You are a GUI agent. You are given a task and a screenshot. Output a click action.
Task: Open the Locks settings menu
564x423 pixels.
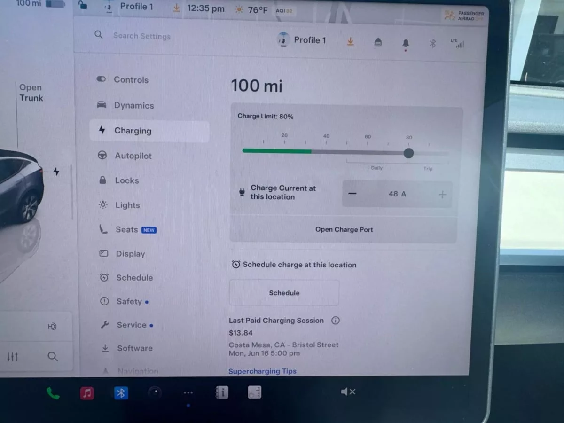(x=126, y=180)
